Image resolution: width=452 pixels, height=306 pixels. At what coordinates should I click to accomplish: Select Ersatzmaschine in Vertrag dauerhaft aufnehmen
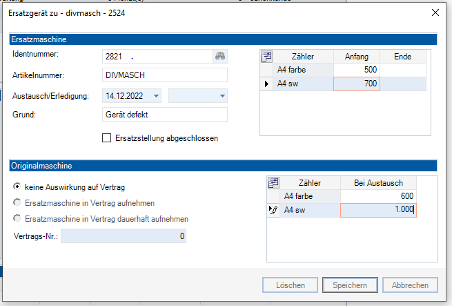coord(17,219)
